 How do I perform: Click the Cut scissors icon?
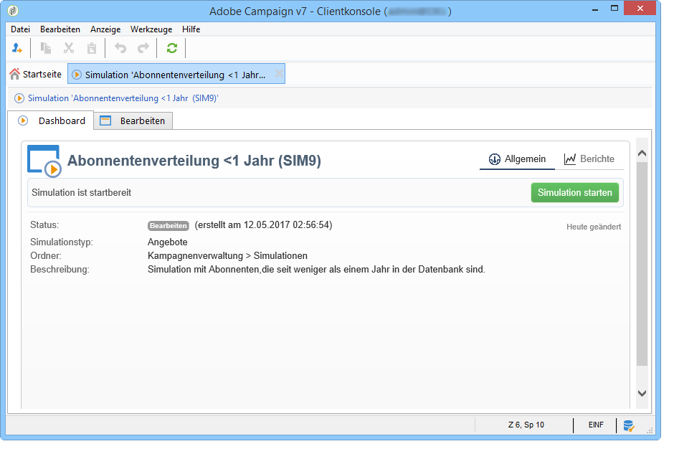(69, 48)
